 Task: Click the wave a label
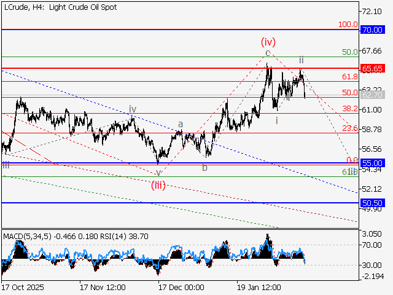click(x=180, y=124)
